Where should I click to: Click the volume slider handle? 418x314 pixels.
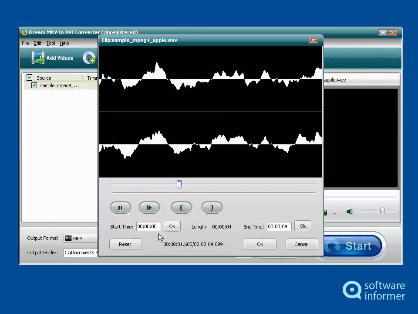point(382,211)
